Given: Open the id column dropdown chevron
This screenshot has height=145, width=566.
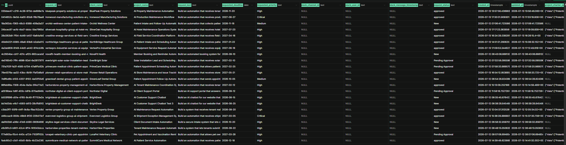Looking at the screenshot, I should coord(40,5).
